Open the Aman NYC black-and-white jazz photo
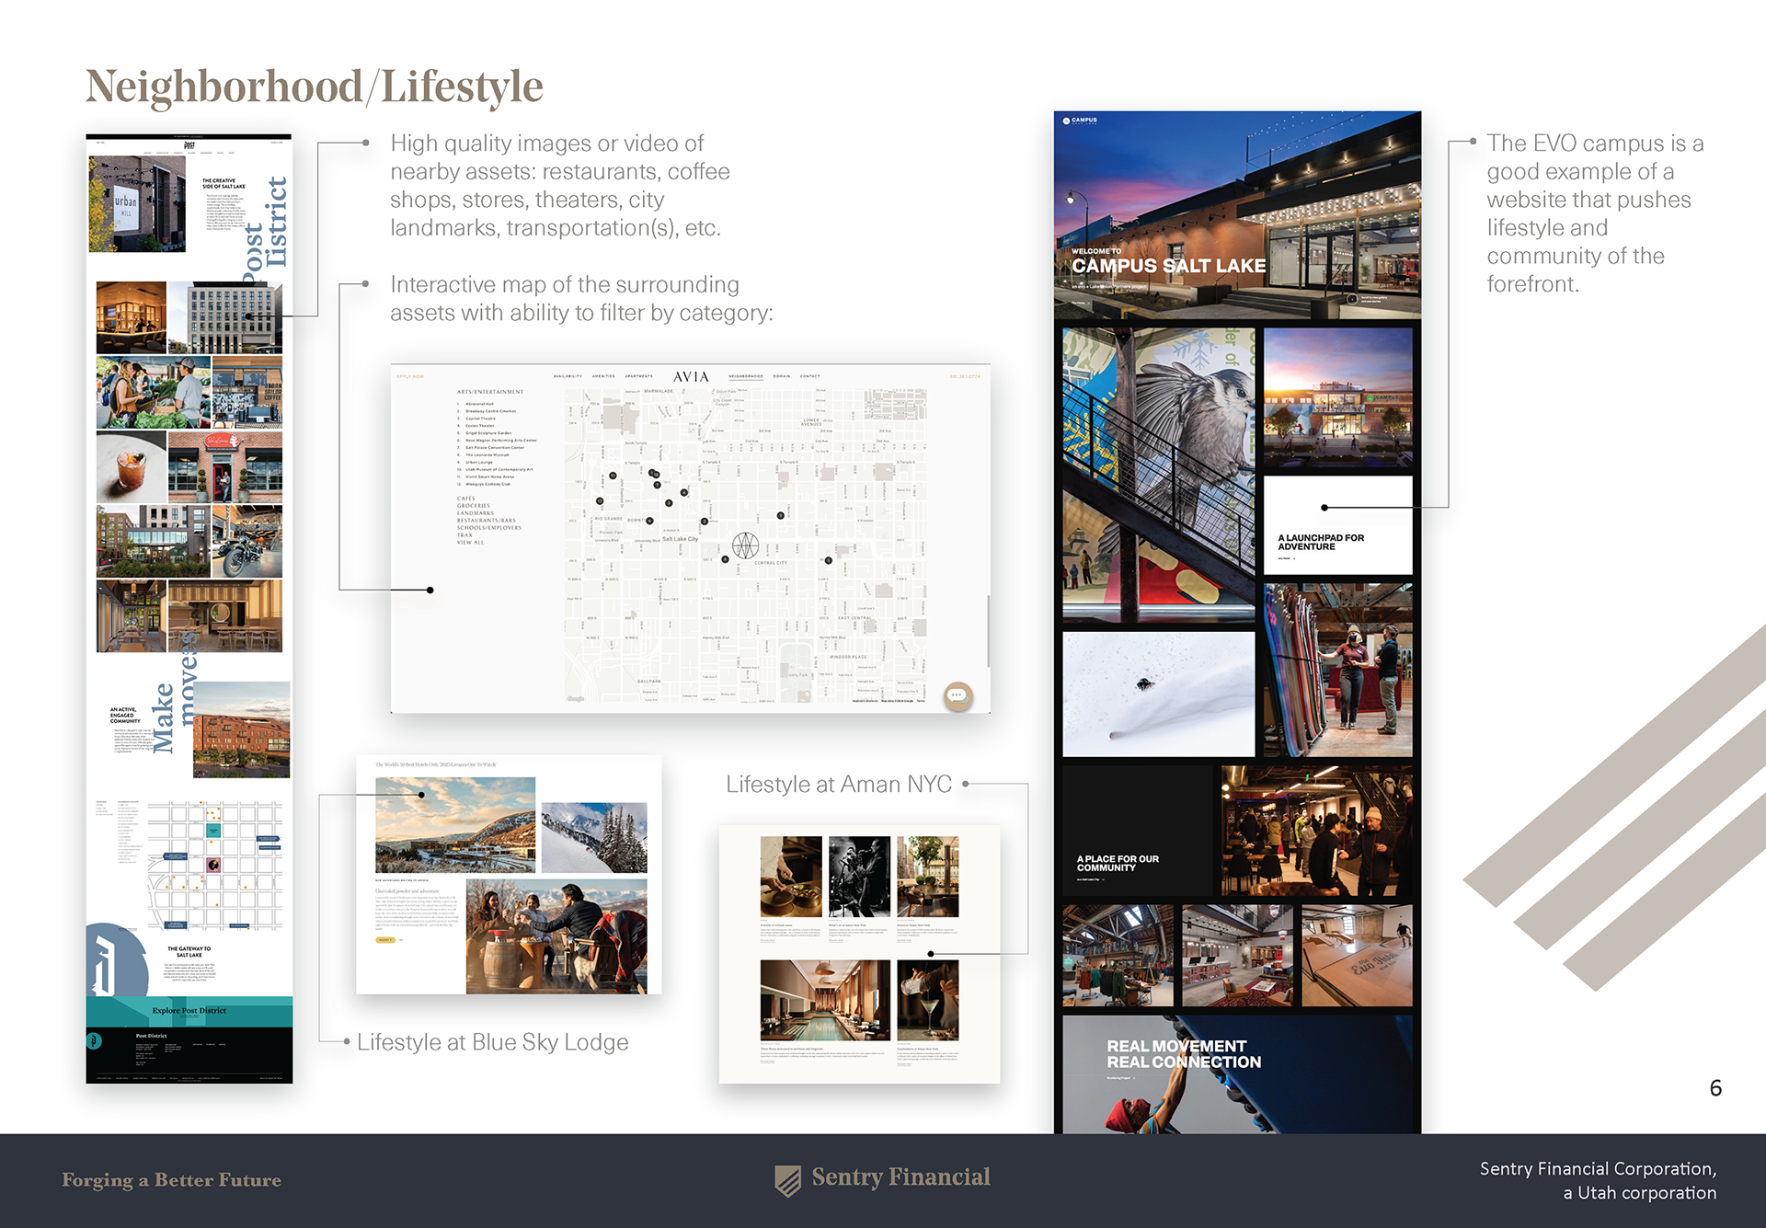The image size is (1766, 1228). point(859,877)
